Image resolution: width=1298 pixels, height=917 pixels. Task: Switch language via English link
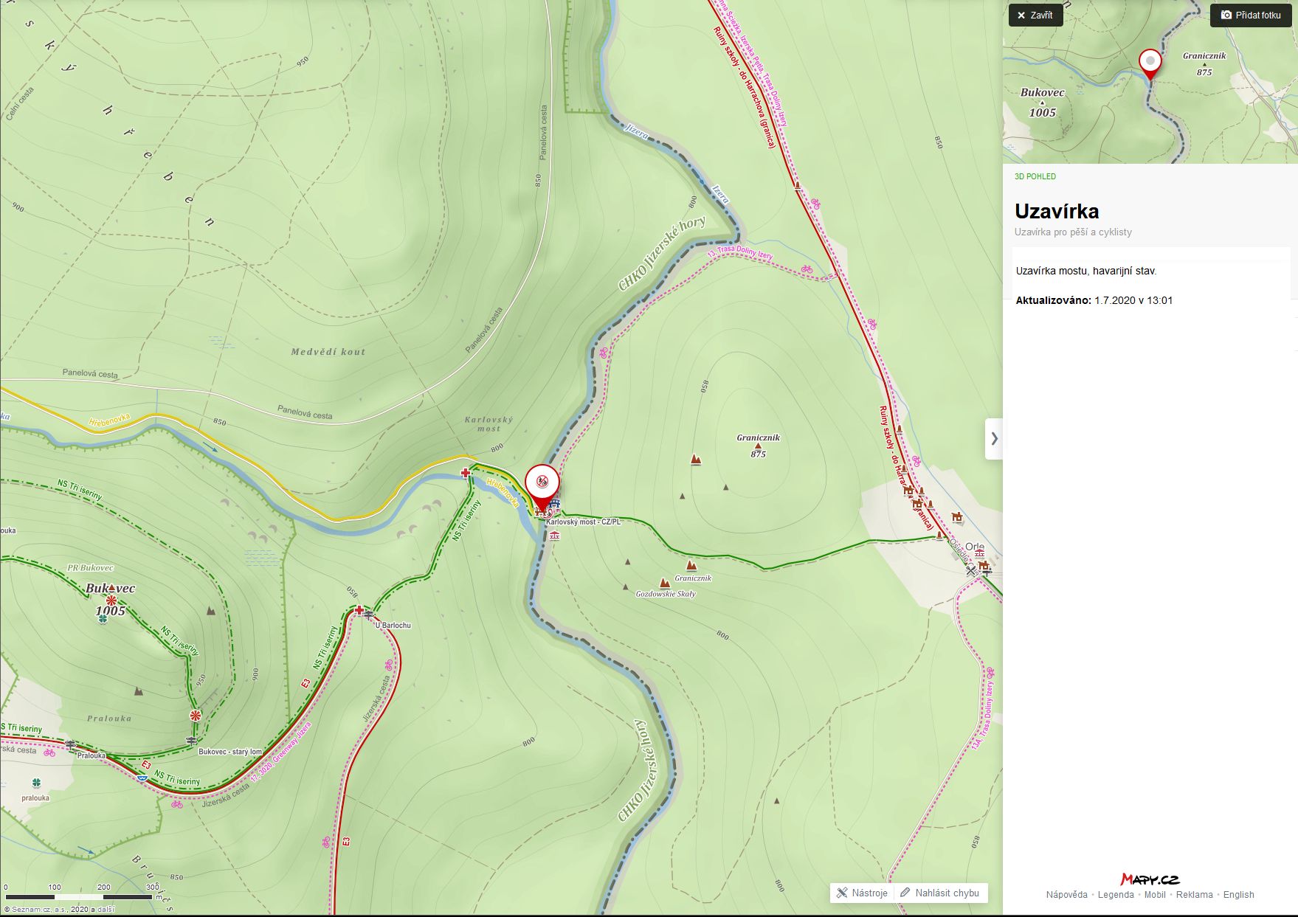click(x=1238, y=894)
